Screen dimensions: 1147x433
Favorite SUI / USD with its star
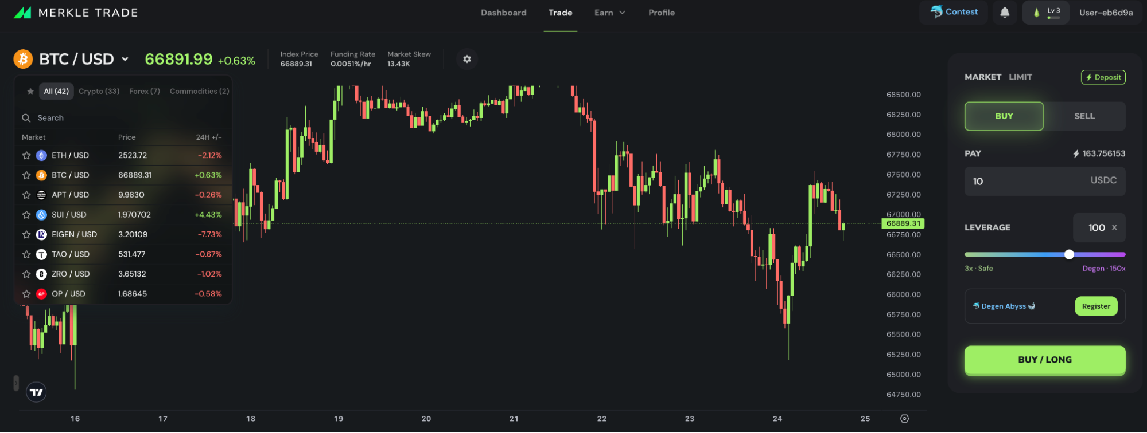click(26, 215)
